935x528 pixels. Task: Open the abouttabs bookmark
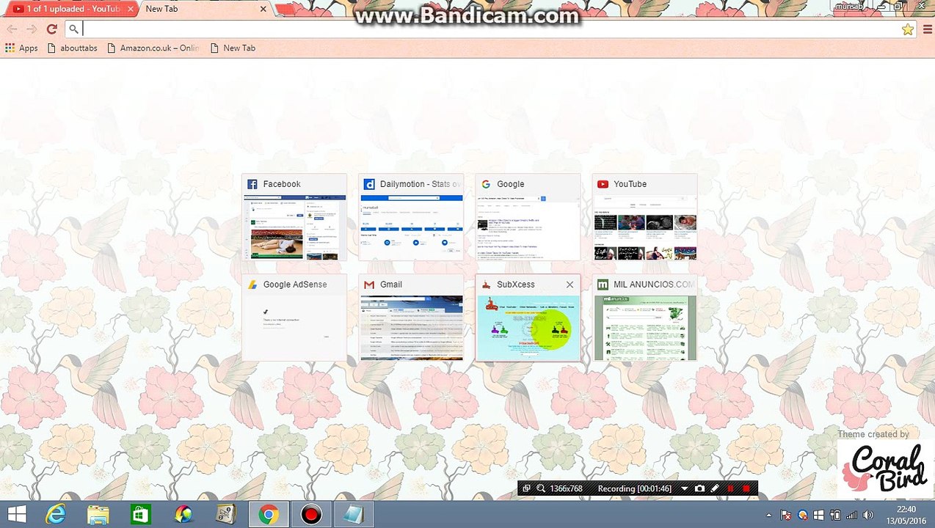coord(72,48)
